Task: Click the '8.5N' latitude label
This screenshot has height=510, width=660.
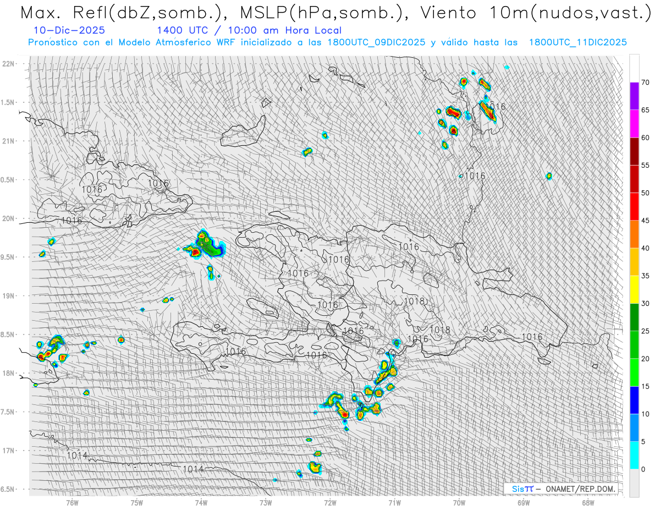Action: tap(7, 334)
